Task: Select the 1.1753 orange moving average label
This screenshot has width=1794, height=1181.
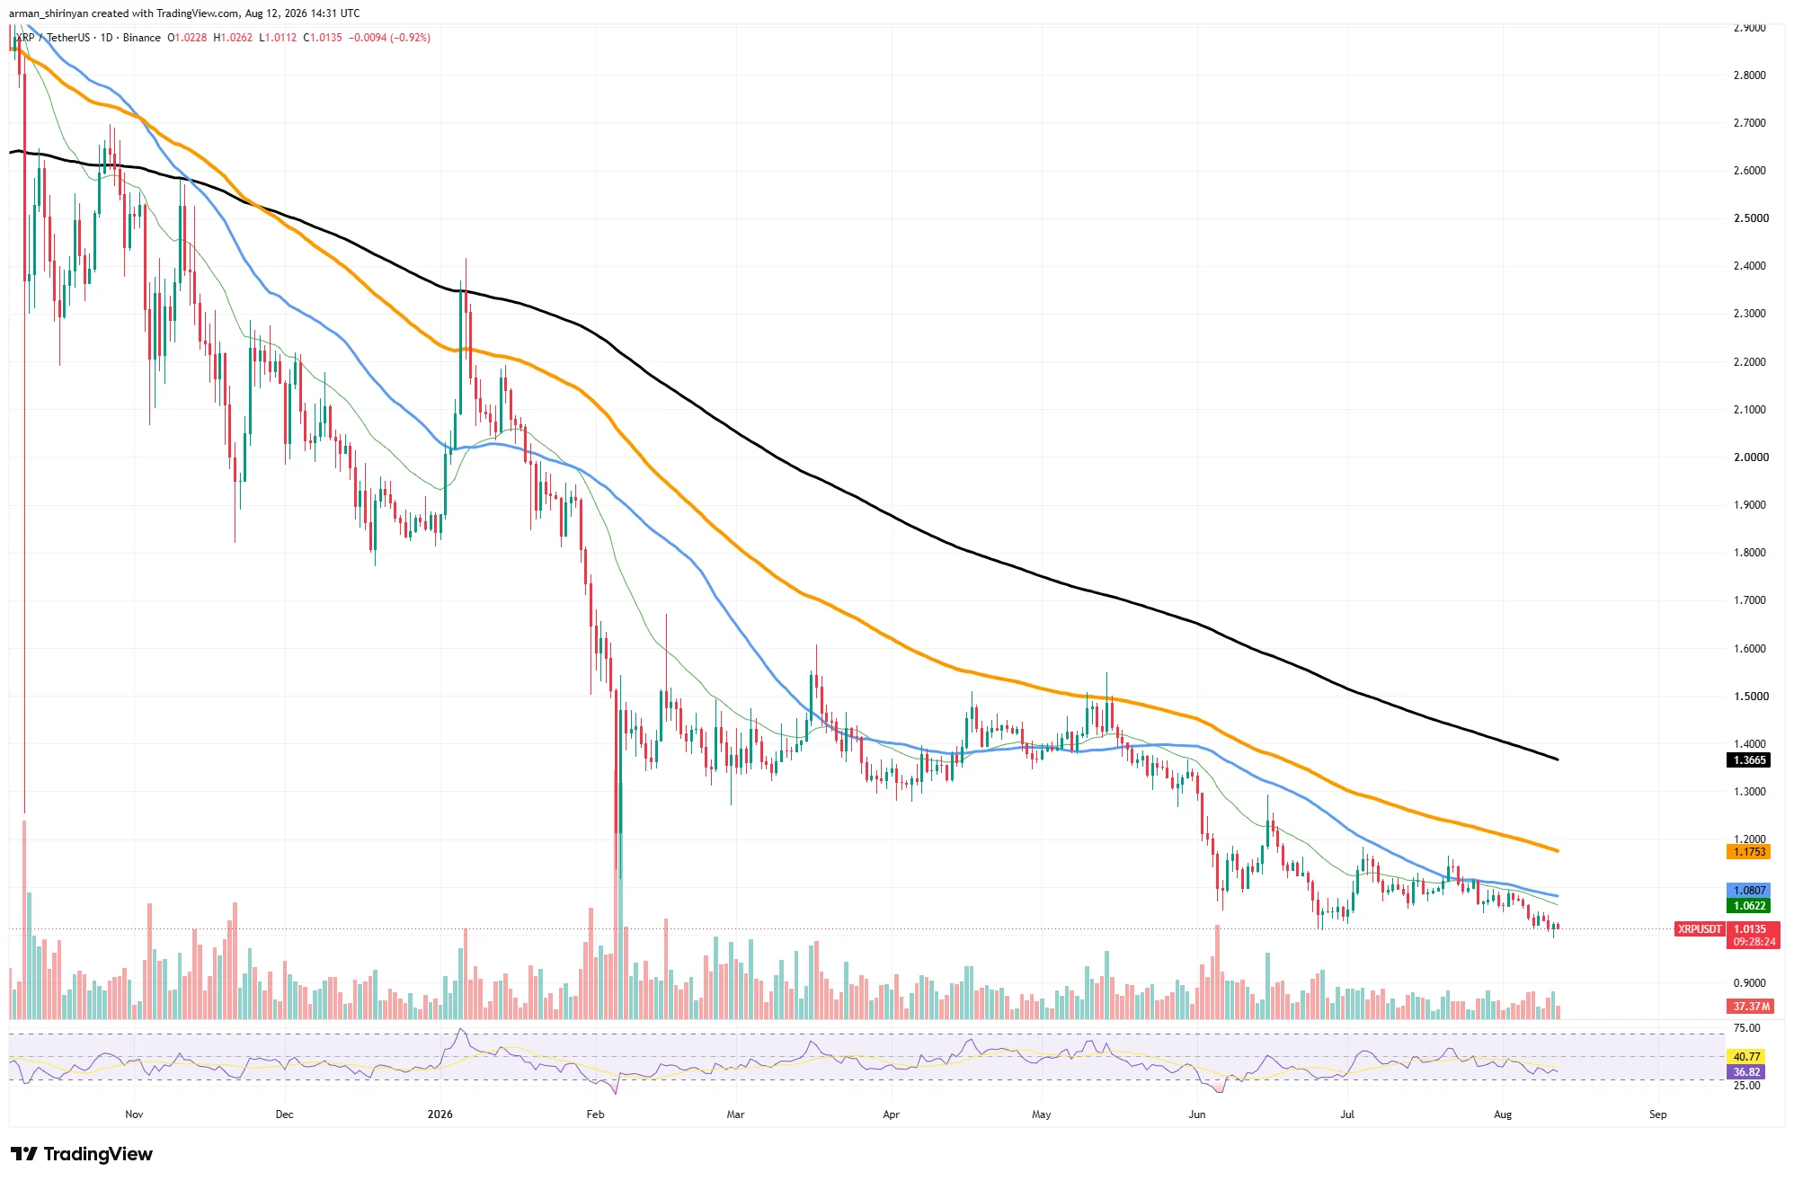Action: tap(1749, 852)
